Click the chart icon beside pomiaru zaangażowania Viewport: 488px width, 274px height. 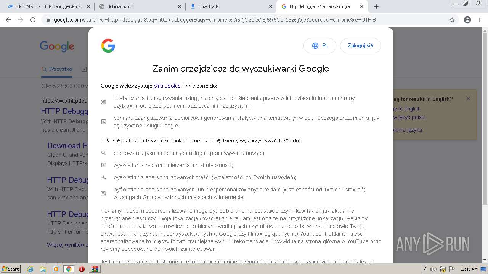tap(103, 122)
